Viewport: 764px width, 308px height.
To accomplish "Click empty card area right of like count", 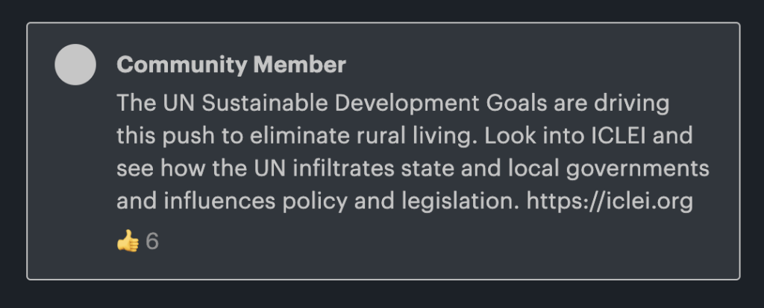I will tap(448, 241).
